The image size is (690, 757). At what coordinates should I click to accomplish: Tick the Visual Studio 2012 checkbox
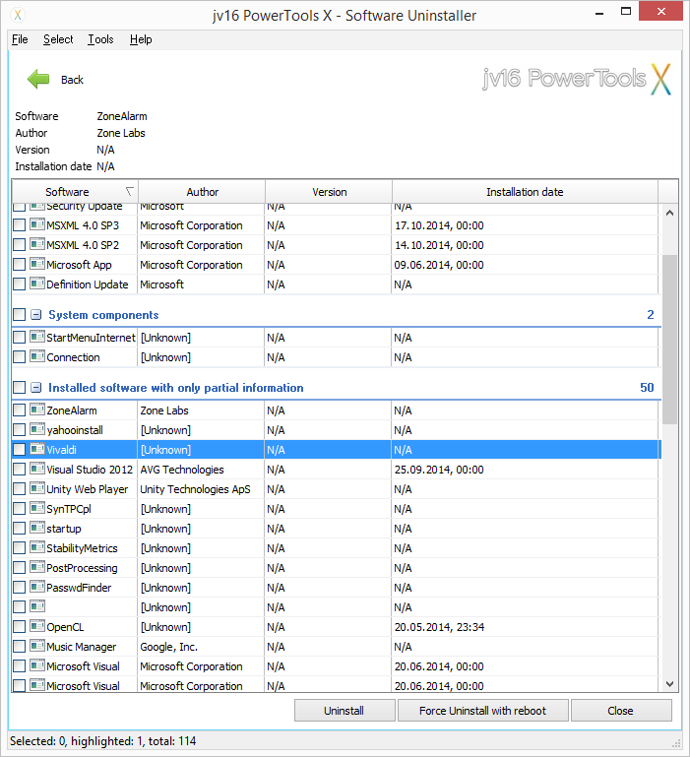pyautogui.click(x=20, y=470)
